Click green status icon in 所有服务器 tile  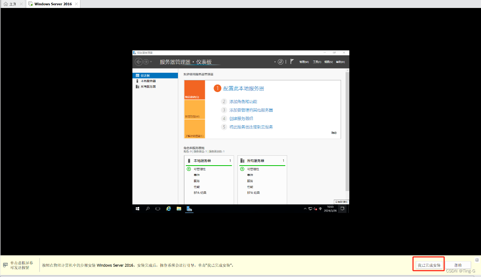click(242, 169)
